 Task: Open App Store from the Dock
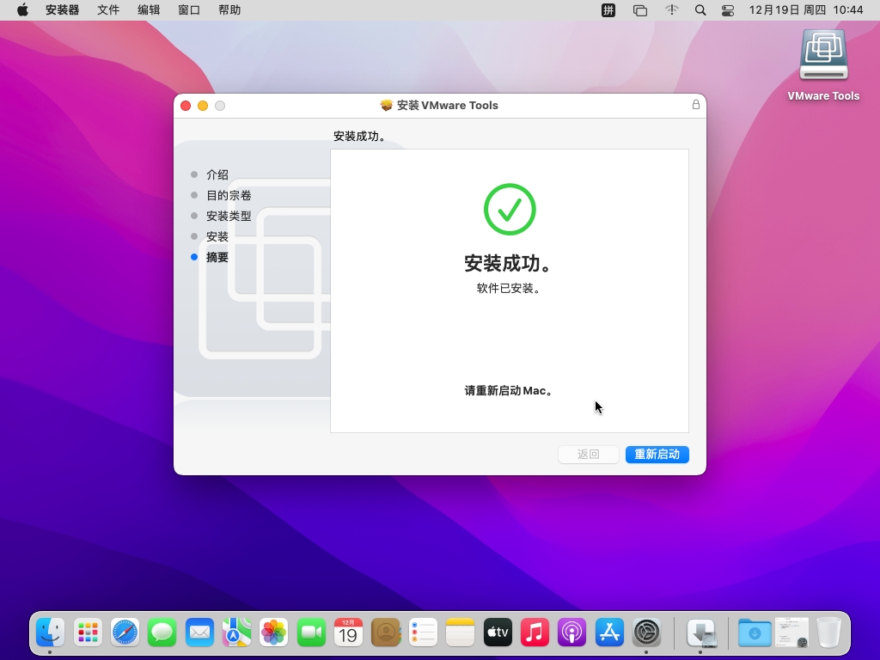609,633
